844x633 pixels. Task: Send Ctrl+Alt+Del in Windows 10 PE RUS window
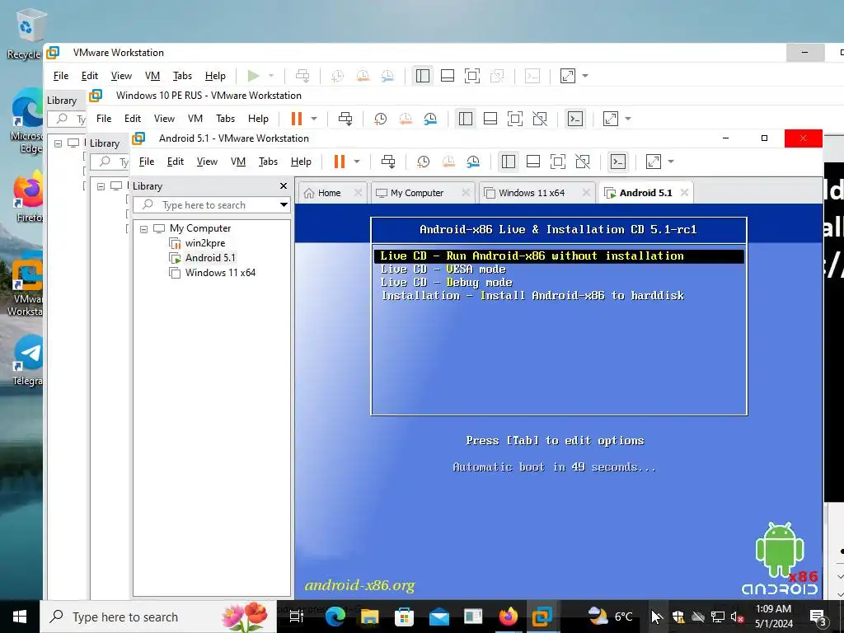tap(345, 119)
